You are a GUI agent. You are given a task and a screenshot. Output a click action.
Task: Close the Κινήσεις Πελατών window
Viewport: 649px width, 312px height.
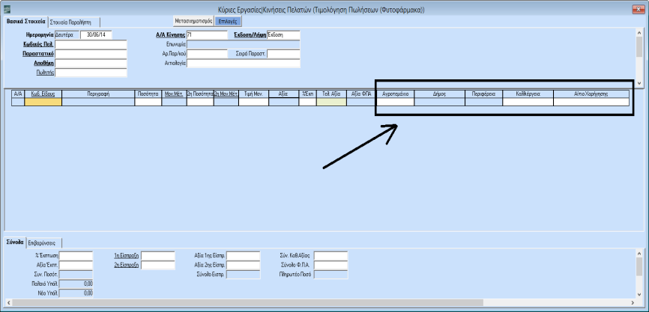point(639,9)
